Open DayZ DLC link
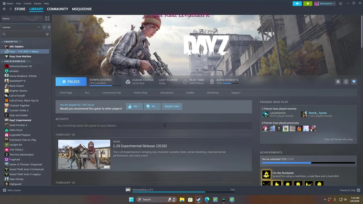The height and width of the screenshot is (204, 363). click(87, 93)
